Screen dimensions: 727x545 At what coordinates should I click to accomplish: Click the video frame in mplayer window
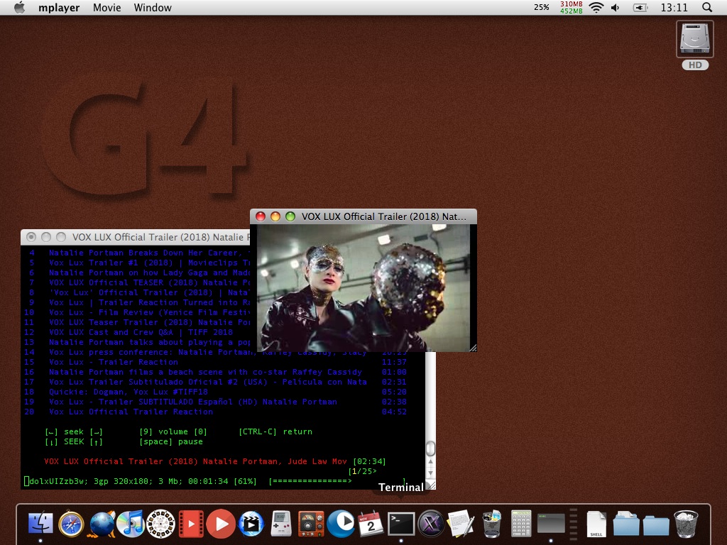coord(363,288)
